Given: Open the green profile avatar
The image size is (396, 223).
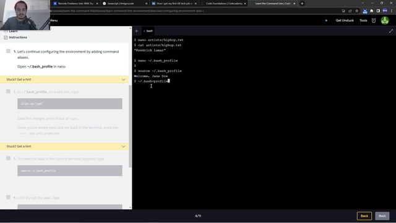Looking at the screenshot, I should pos(385,20).
